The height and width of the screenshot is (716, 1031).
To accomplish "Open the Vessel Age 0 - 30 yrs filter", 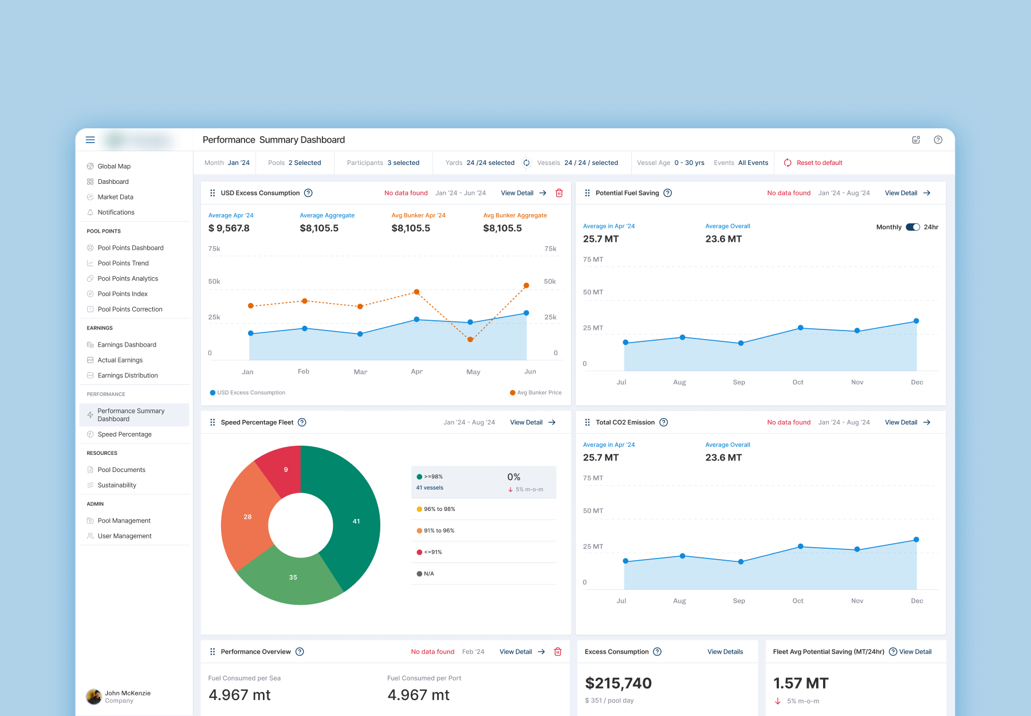I will click(x=671, y=163).
